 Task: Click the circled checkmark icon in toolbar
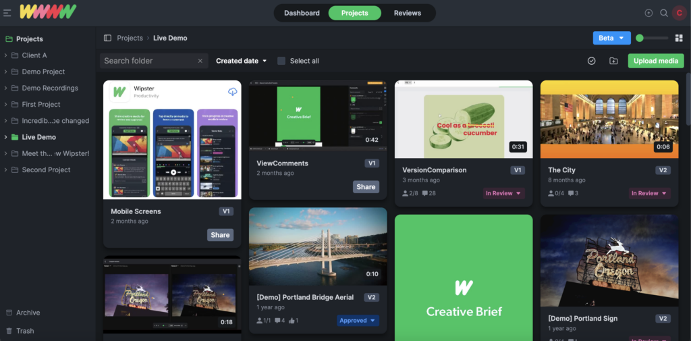pos(592,61)
